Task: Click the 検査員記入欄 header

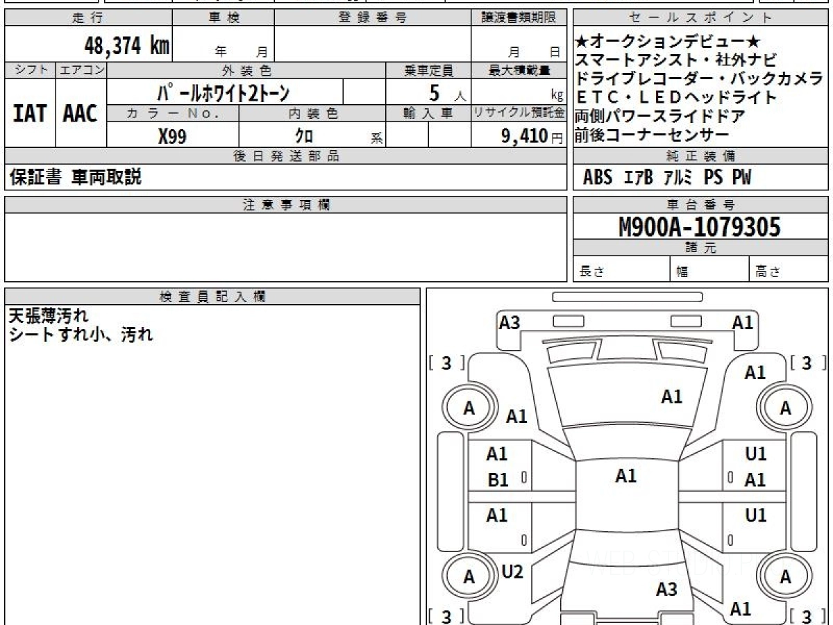Action: click(x=212, y=296)
